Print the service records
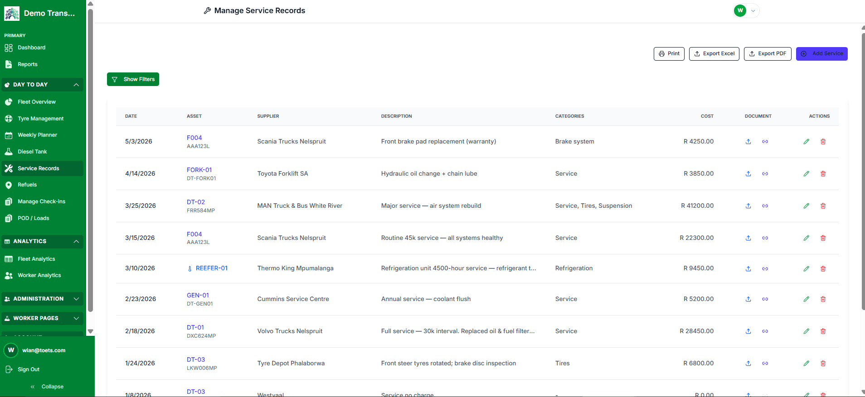865x397 pixels. click(x=669, y=53)
